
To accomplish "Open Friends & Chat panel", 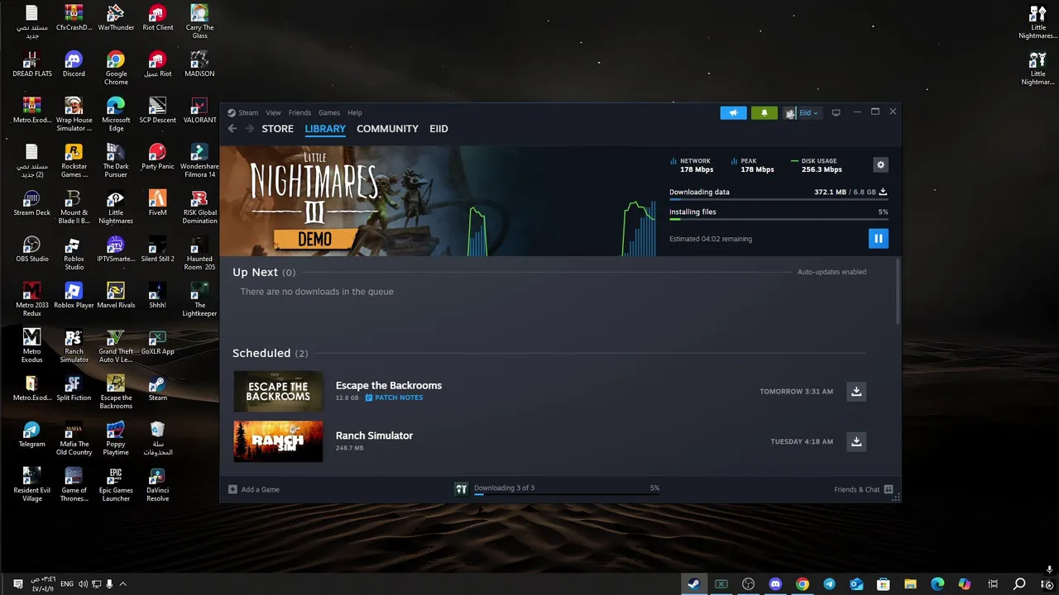I will point(863,489).
